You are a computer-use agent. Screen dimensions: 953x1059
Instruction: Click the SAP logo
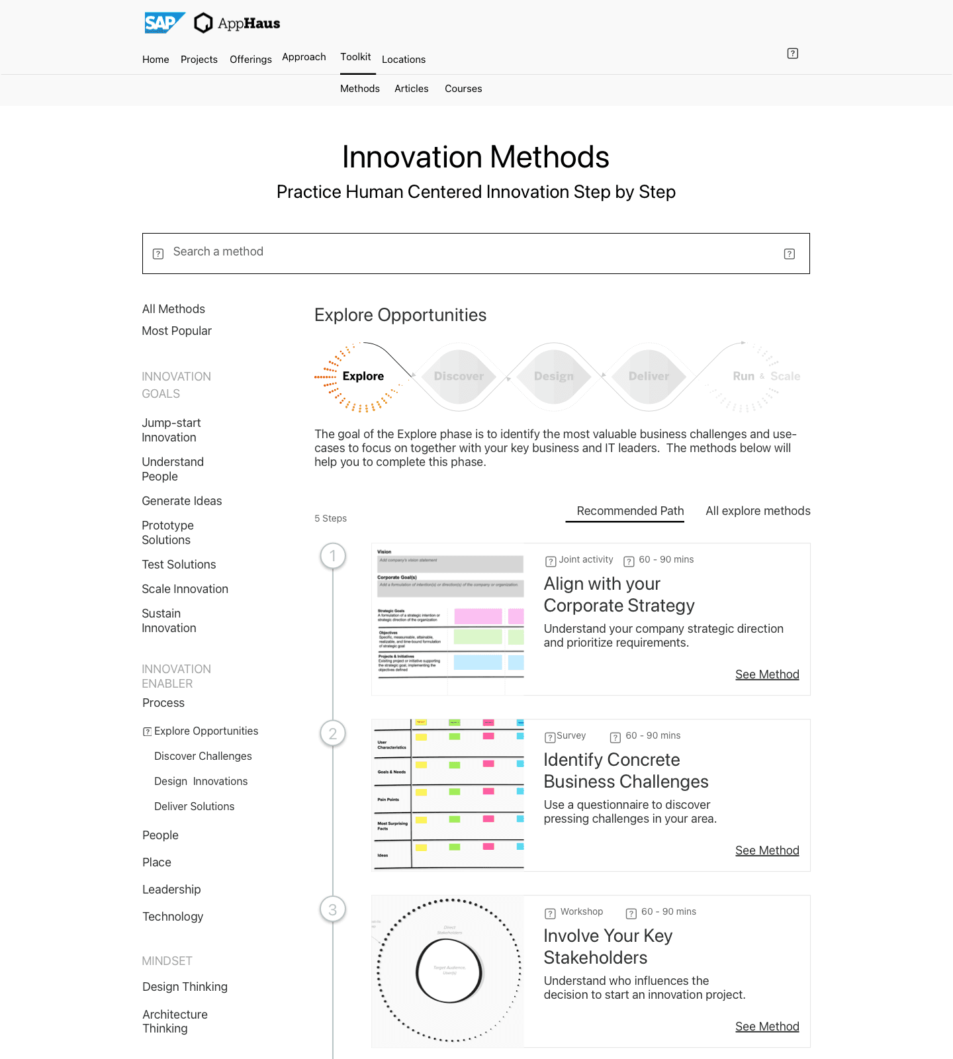(163, 23)
